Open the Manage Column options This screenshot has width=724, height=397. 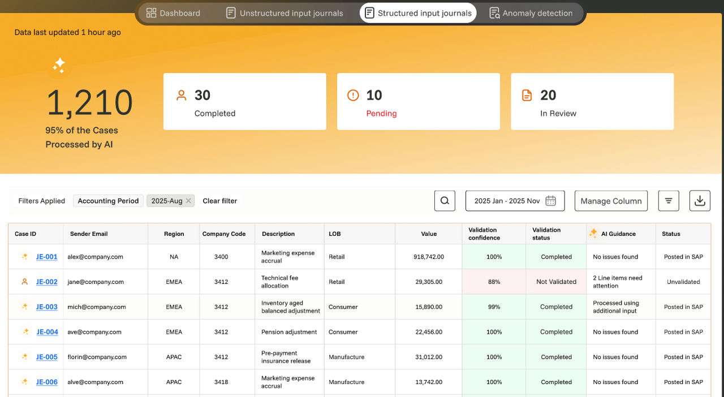[611, 201]
